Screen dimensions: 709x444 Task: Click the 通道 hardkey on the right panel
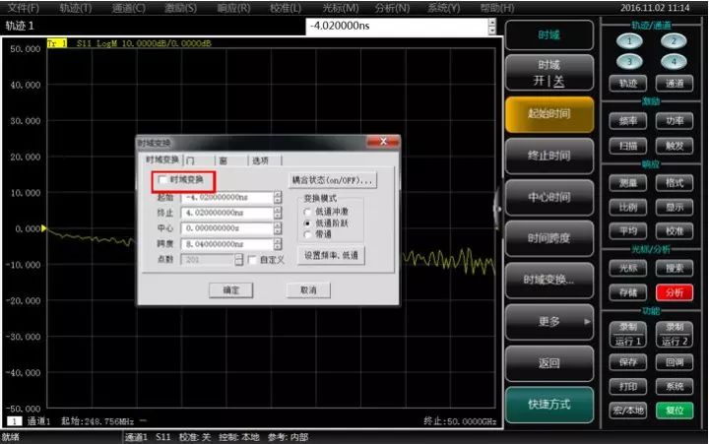[675, 84]
